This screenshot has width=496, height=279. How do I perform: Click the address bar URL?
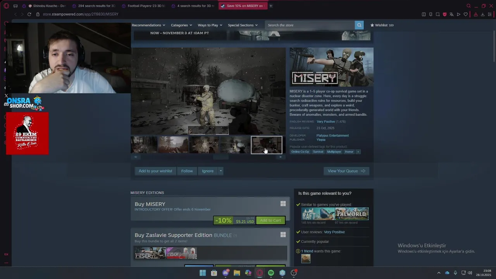(80, 14)
